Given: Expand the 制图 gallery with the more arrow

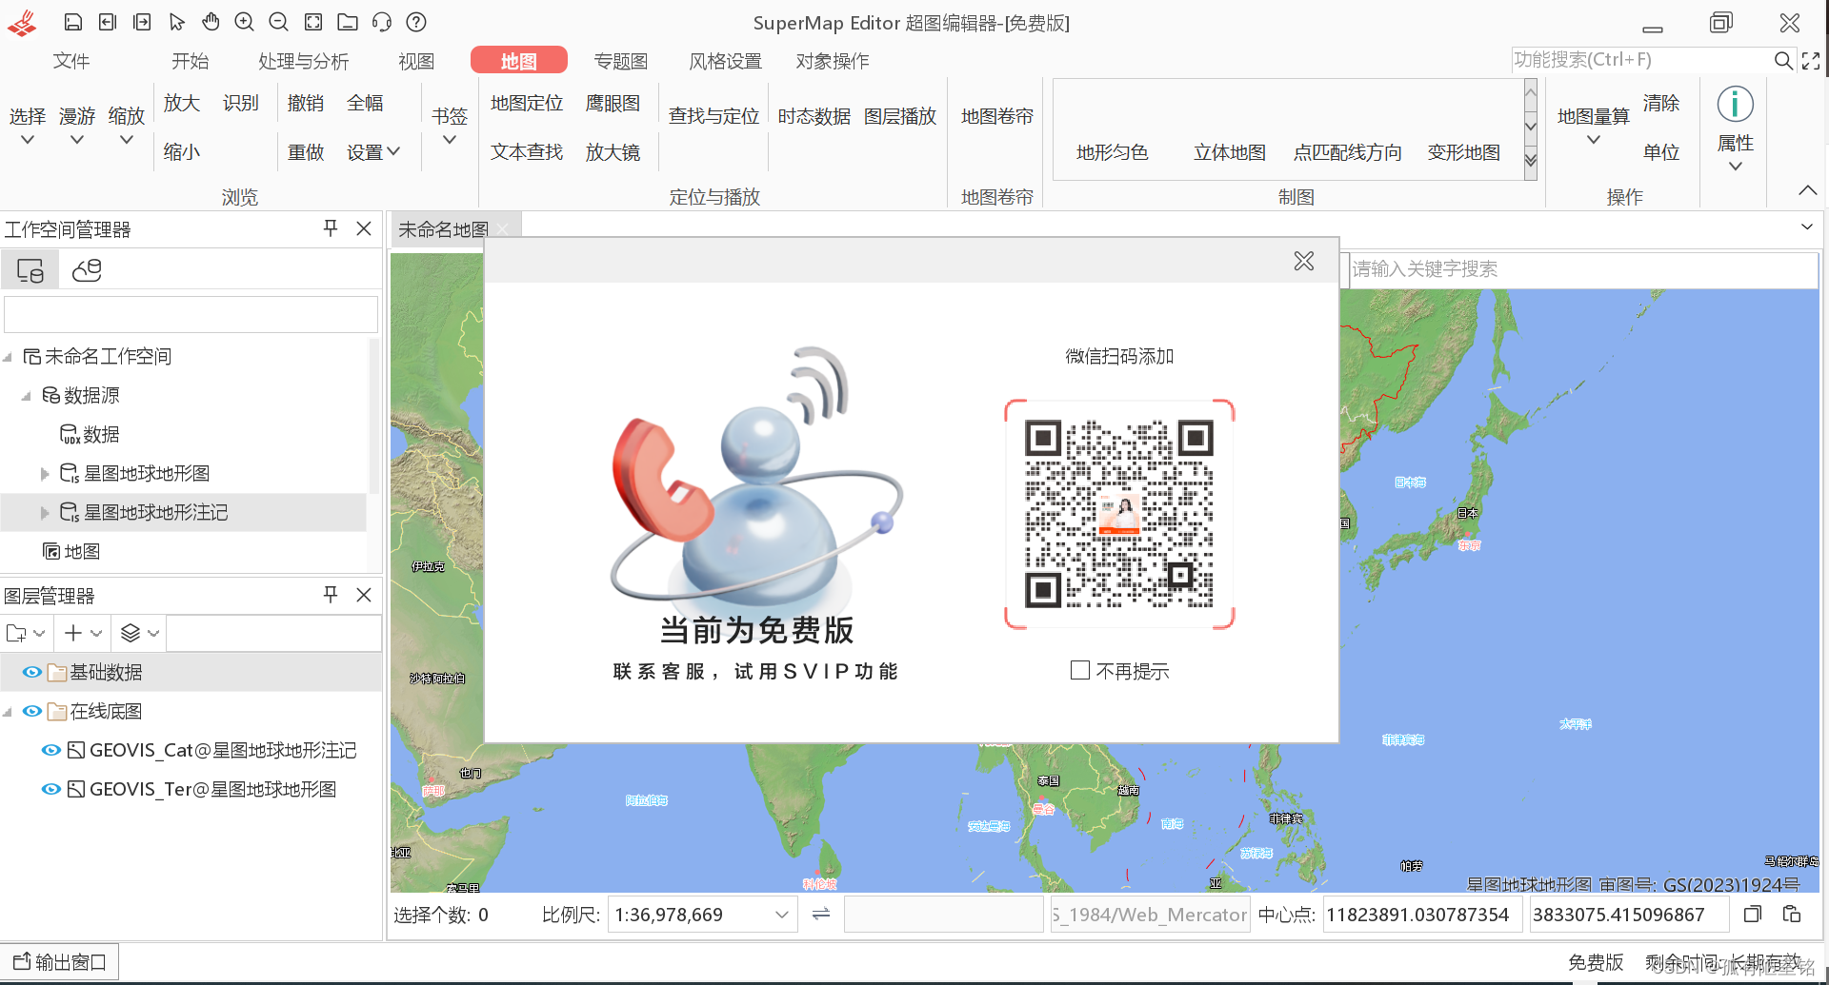Looking at the screenshot, I should [1530, 161].
